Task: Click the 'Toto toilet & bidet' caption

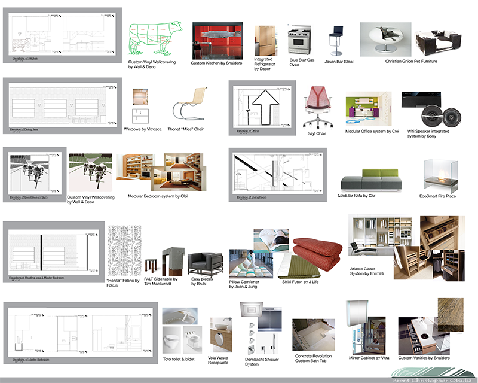Action: pos(179,359)
